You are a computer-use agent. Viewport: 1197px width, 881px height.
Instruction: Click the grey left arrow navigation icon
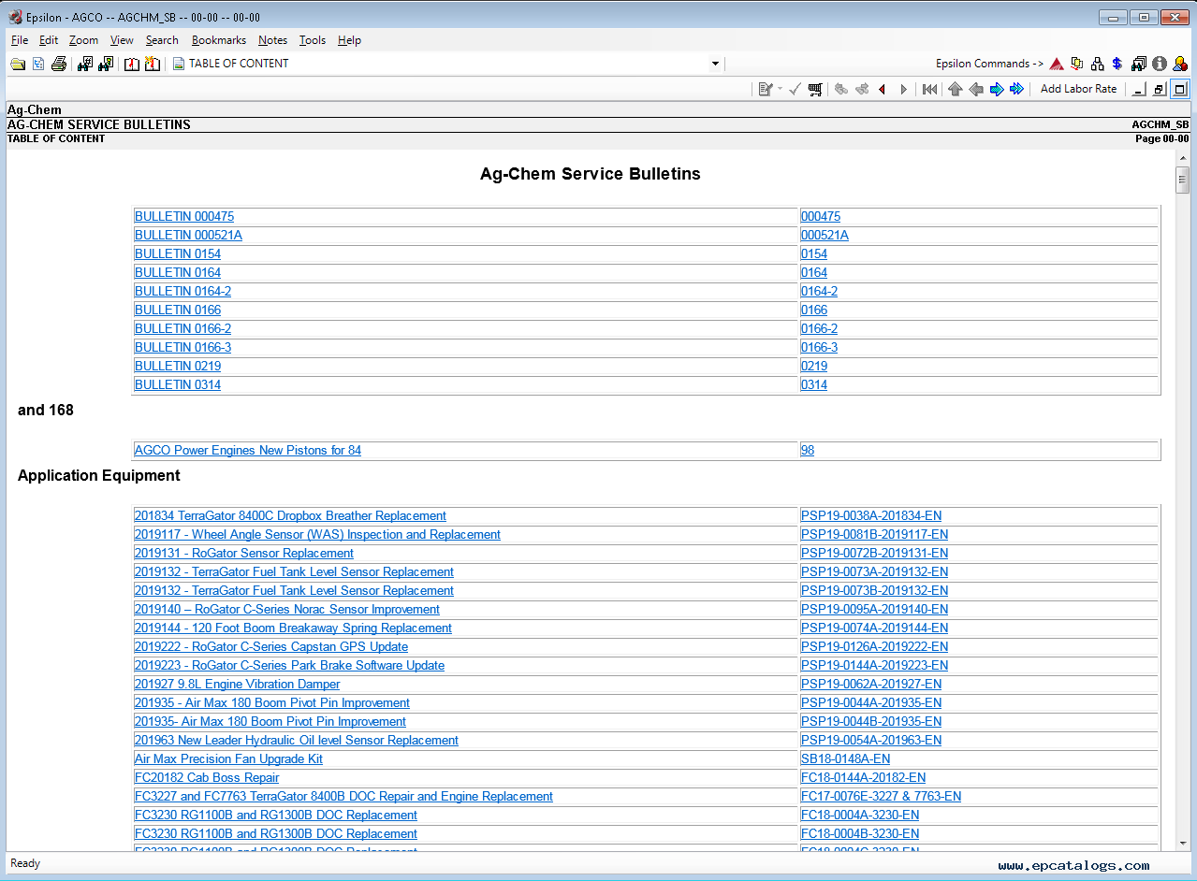pos(976,89)
